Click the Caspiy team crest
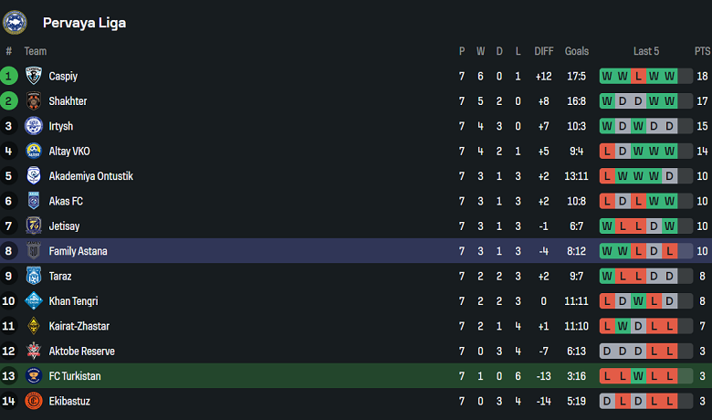This screenshot has width=712, height=420. click(x=34, y=77)
